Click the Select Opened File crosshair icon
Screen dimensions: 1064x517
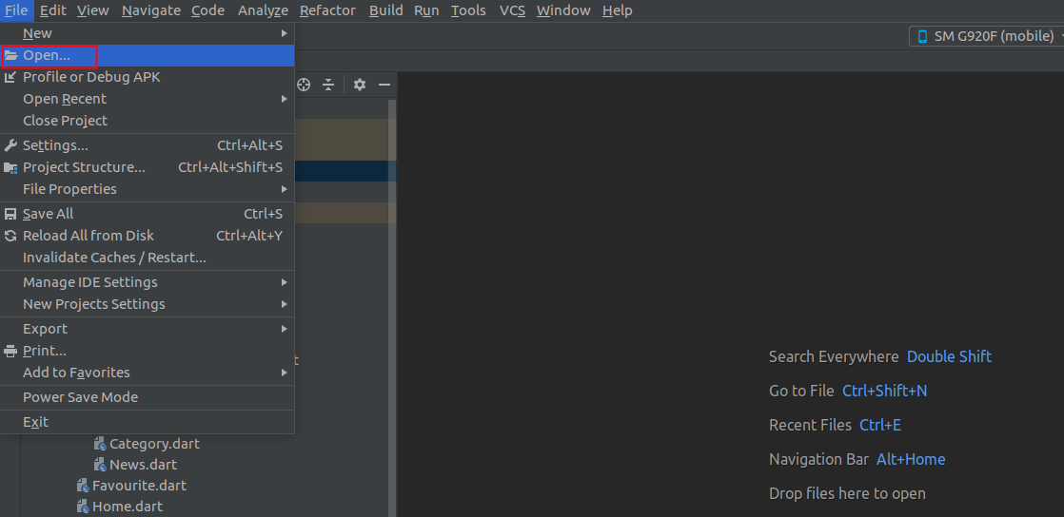(304, 85)
